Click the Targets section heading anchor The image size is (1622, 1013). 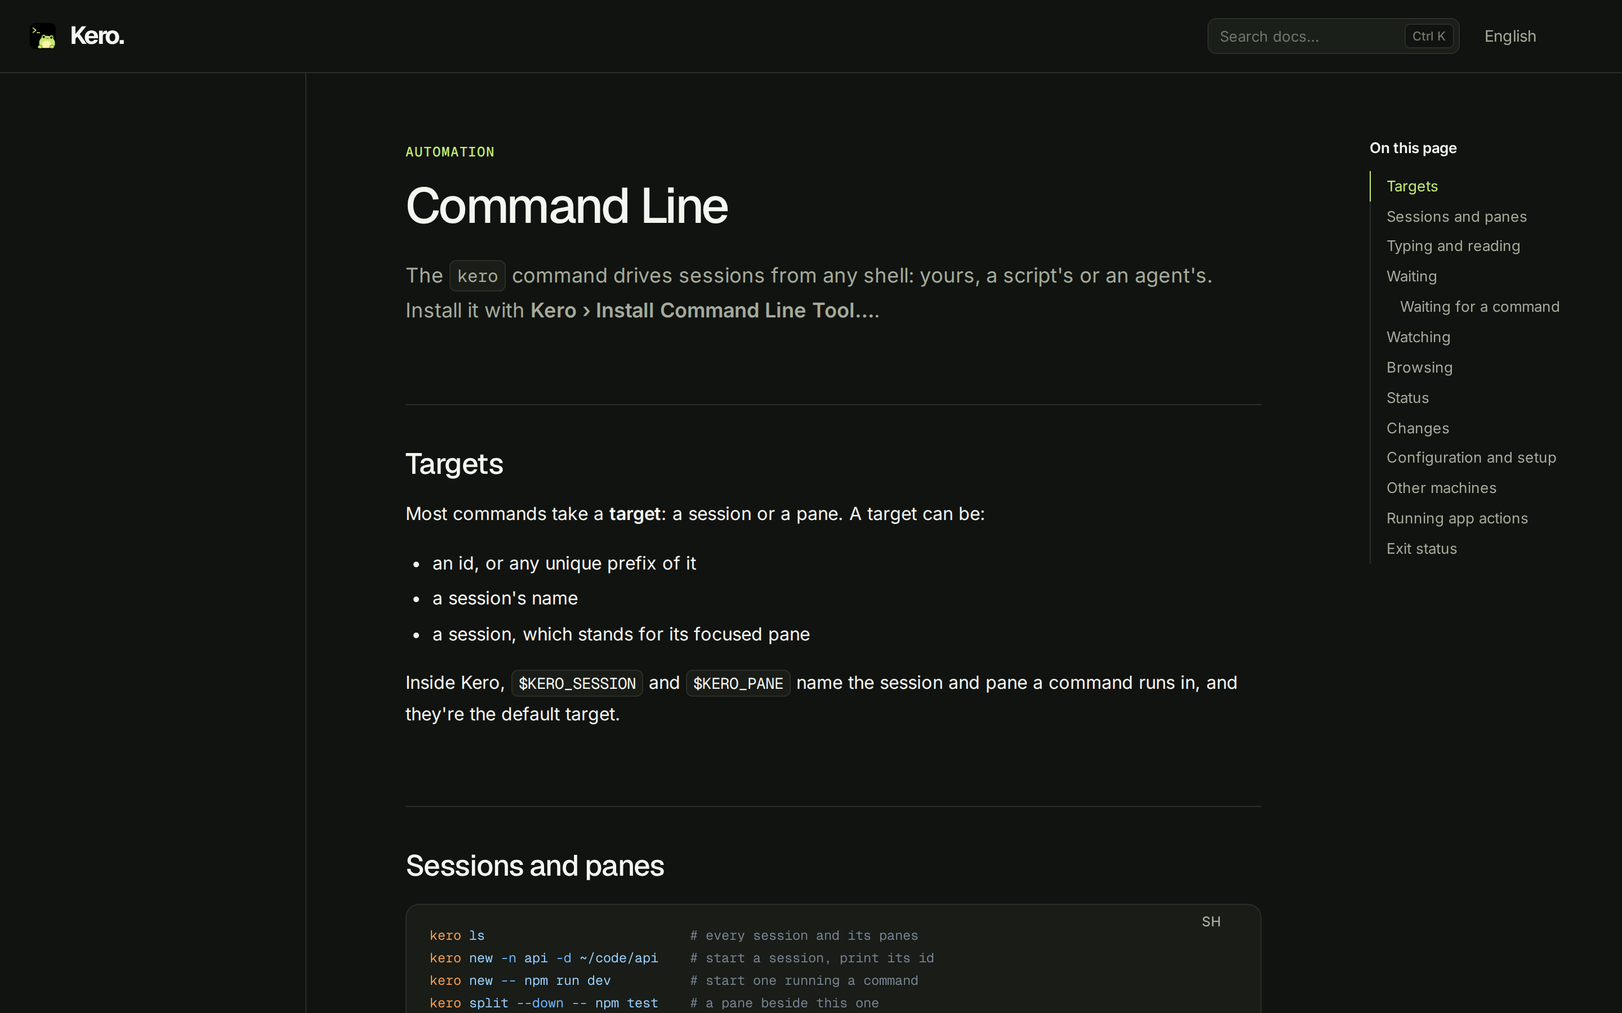(x=454, y=464)
